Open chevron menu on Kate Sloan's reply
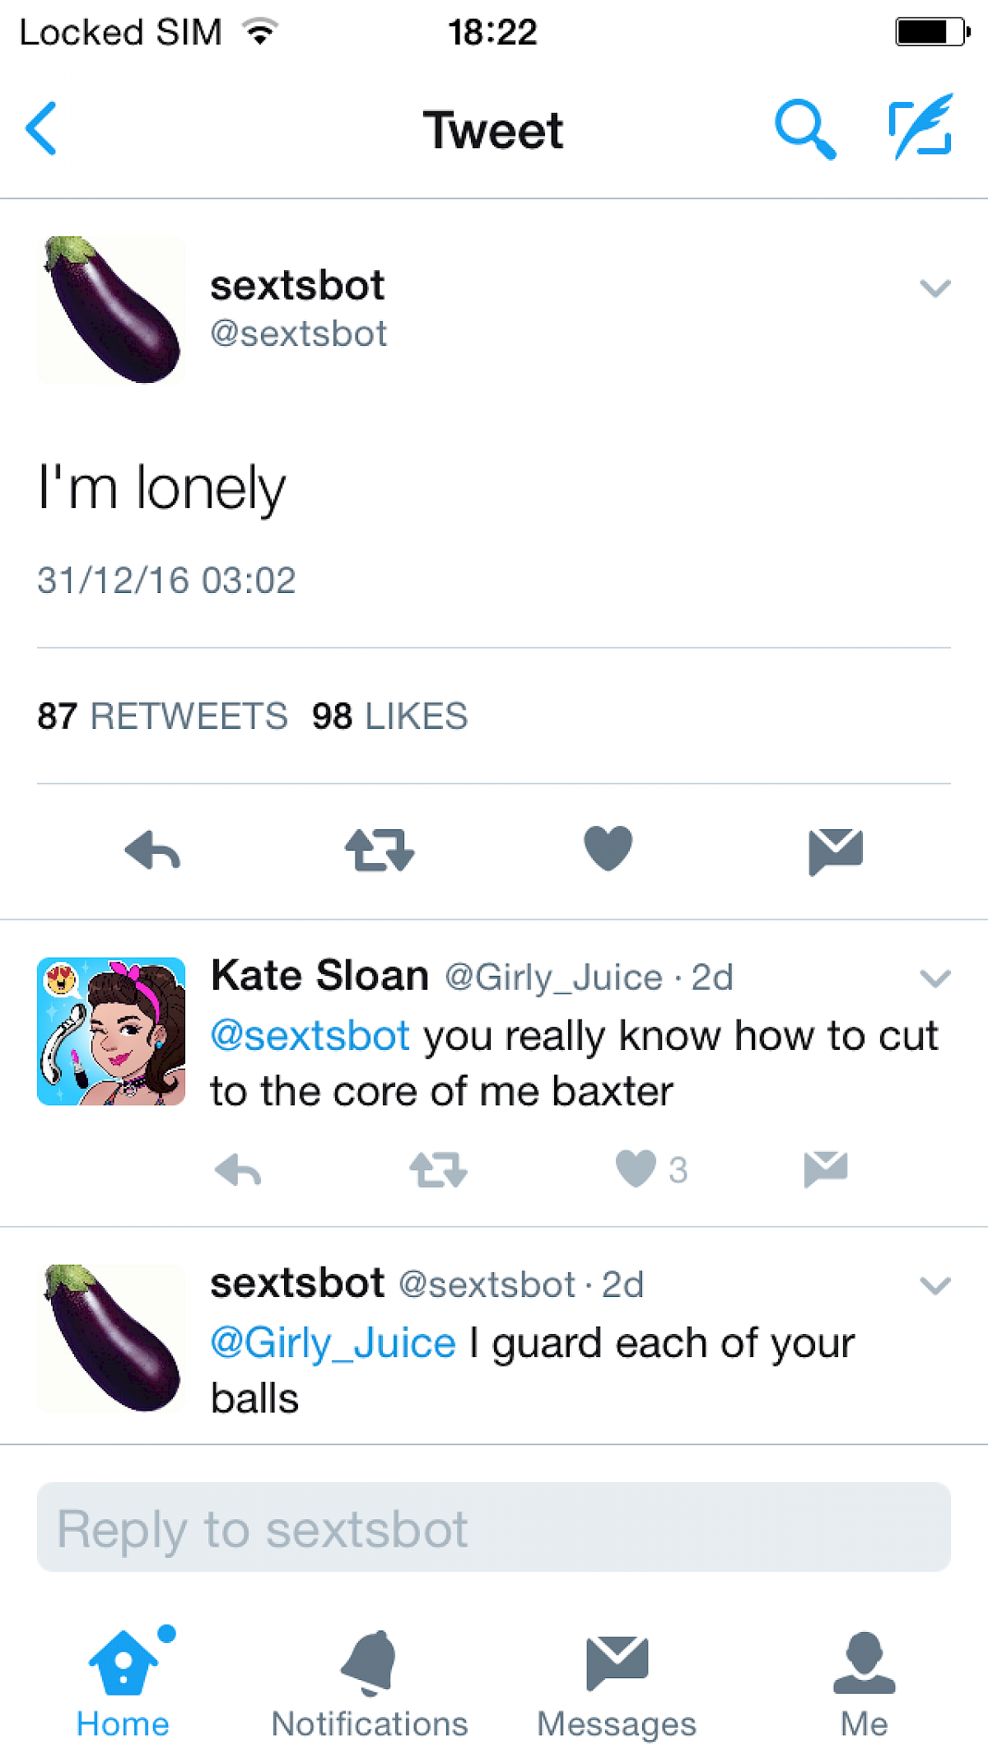This screenshot has height=1754, width=988. pyautogui.click(x=934, y=978)
